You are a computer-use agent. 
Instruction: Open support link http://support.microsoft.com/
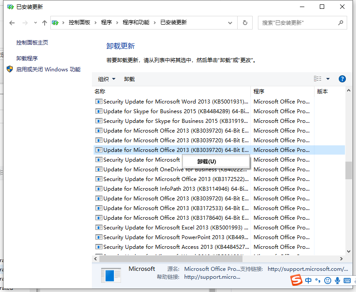point(308,269)
